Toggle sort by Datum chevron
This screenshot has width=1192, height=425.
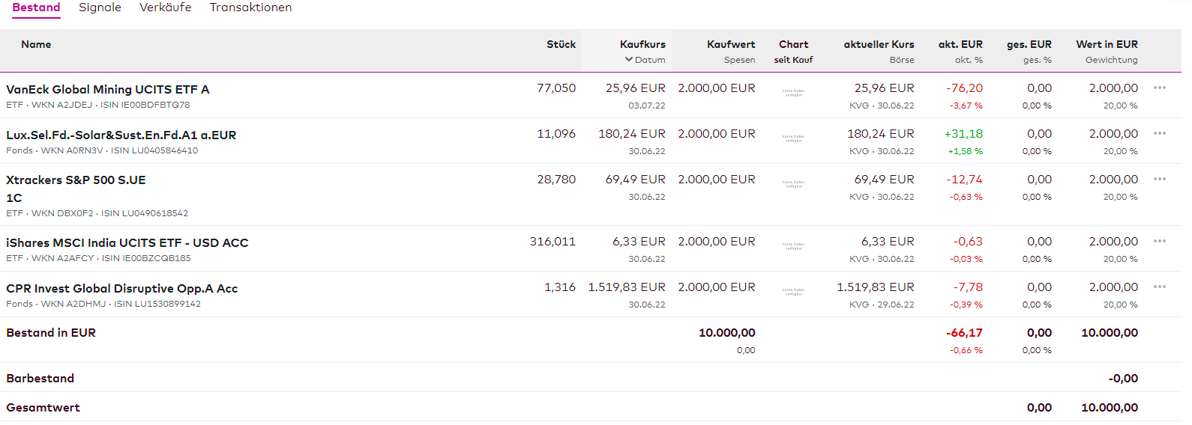(x=629, y=60)
